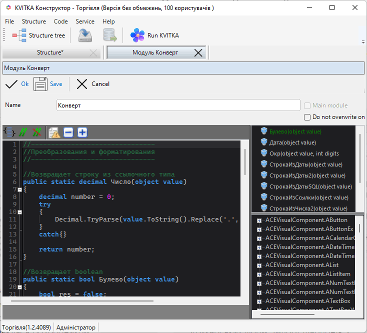
Task: Click line 6 with Число method declaration
Action: (x=104, y=182)
